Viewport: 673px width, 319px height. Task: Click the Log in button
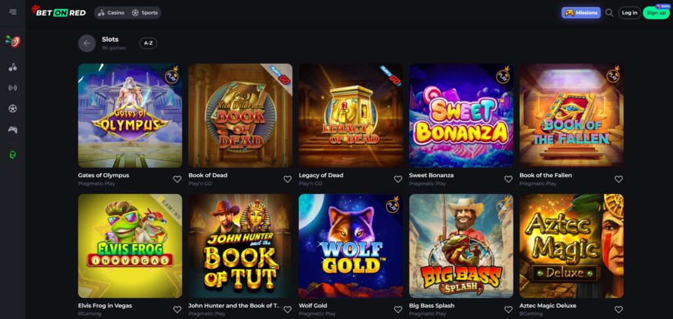[630, 13]
